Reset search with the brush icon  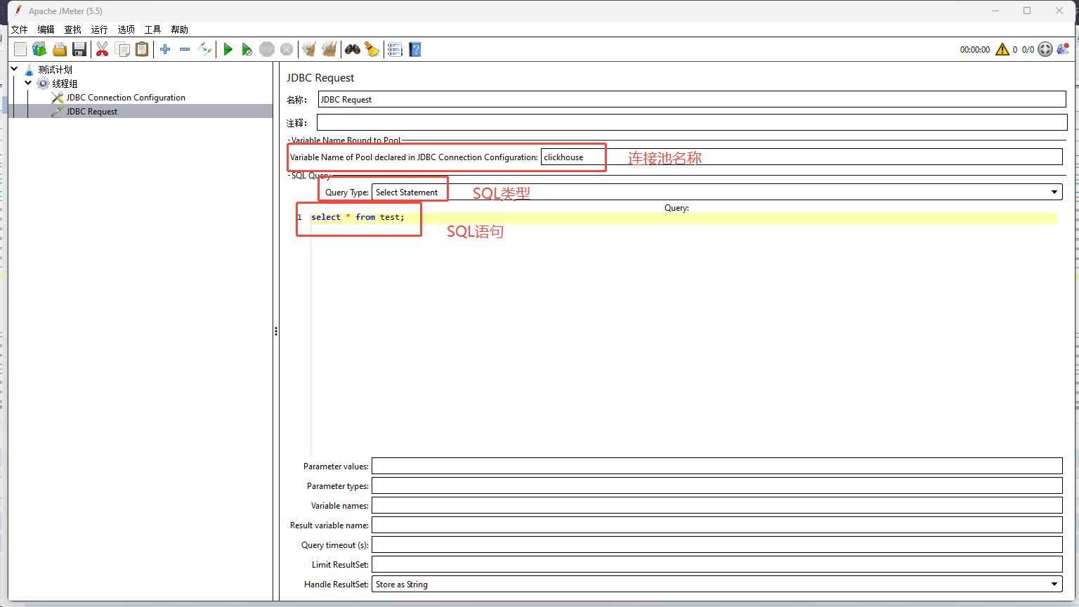pos(372,49)
